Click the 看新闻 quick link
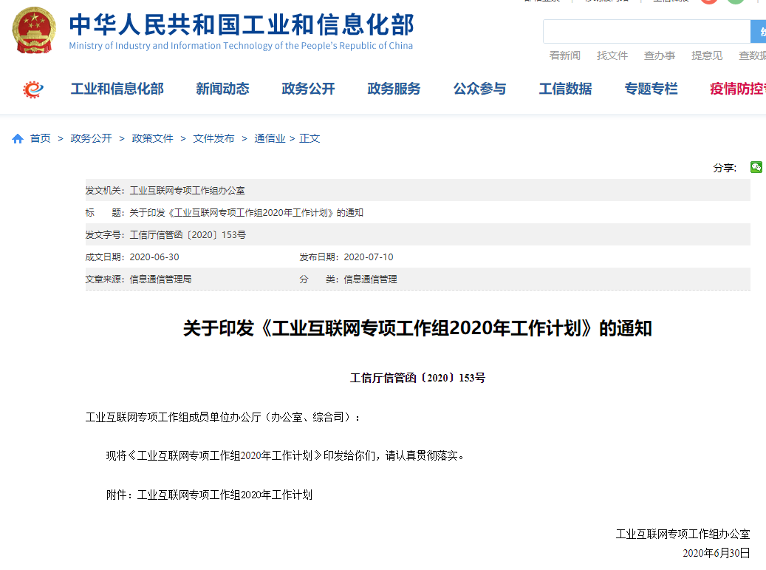766x570 pixels. (x=565, y=55)
